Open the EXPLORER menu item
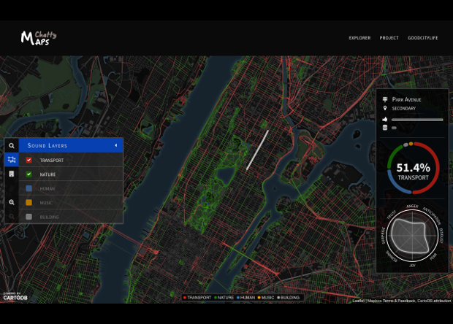The image size is (453, 324). click(359, 38)
